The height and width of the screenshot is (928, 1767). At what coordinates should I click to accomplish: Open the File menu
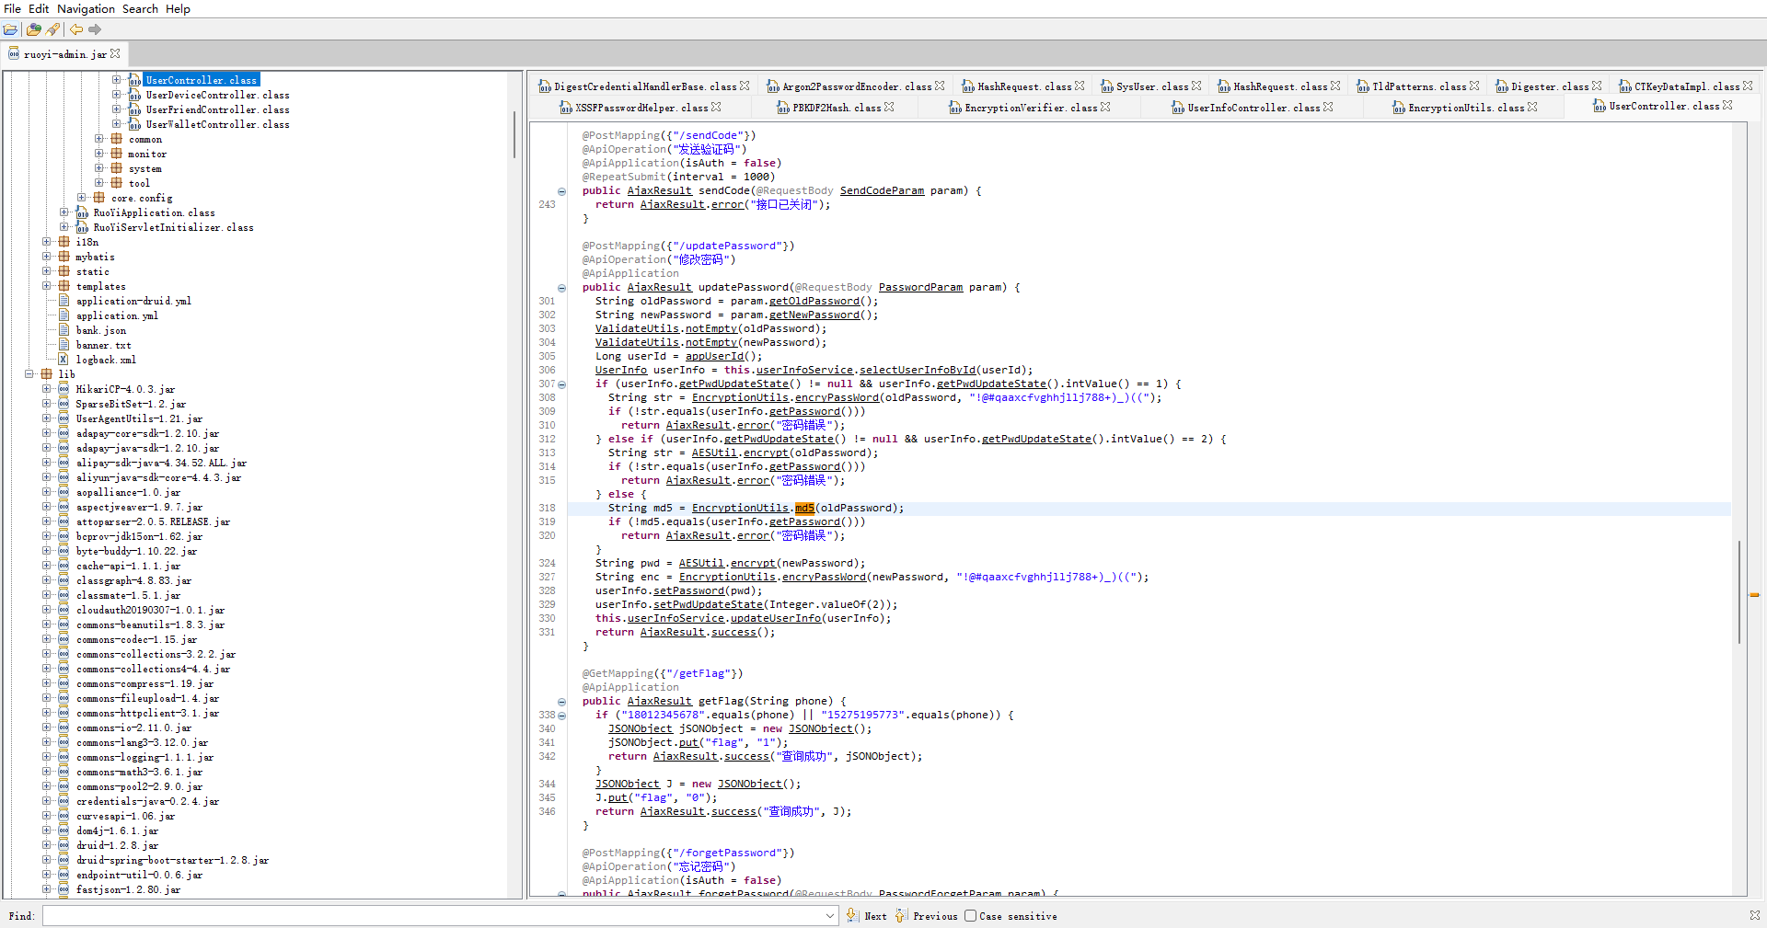tap(12, 8)
